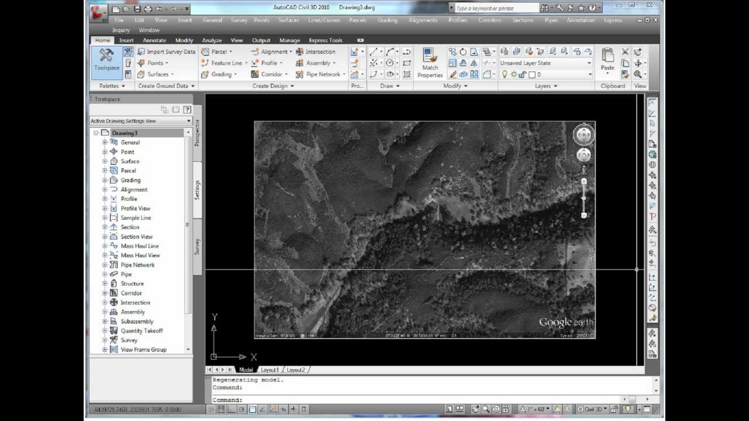
Task: Select the Quantity Takeoff tree item
Action: point(142,331)
